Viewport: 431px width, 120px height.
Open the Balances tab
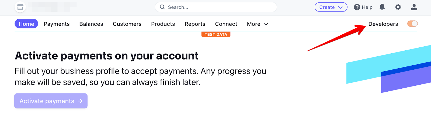tap(91, 24)
